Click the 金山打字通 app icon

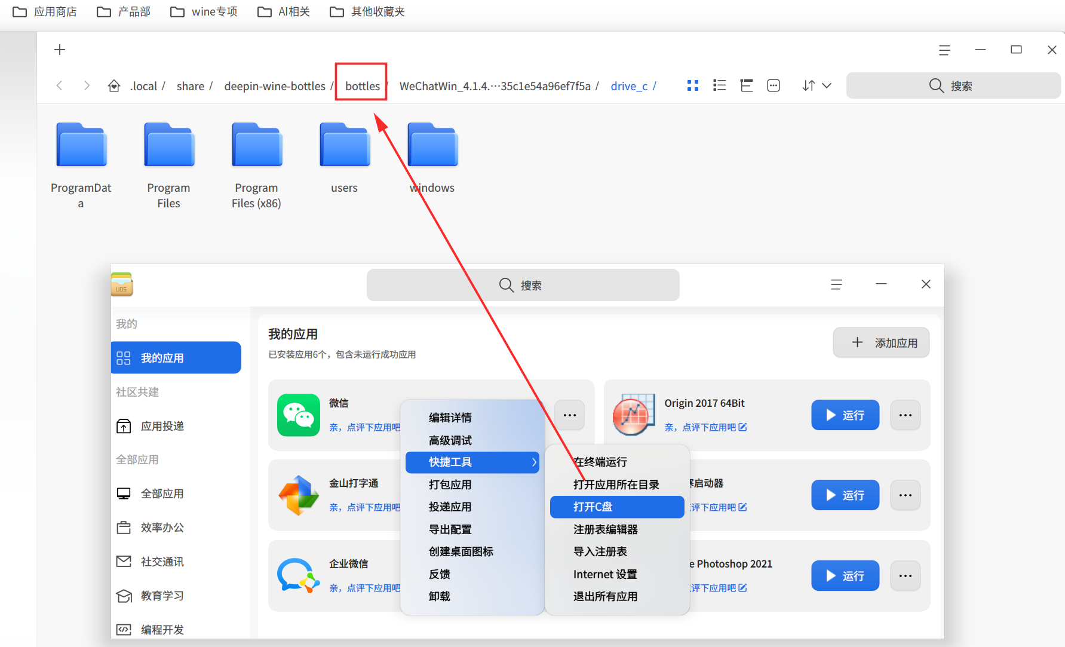[299, 495]
